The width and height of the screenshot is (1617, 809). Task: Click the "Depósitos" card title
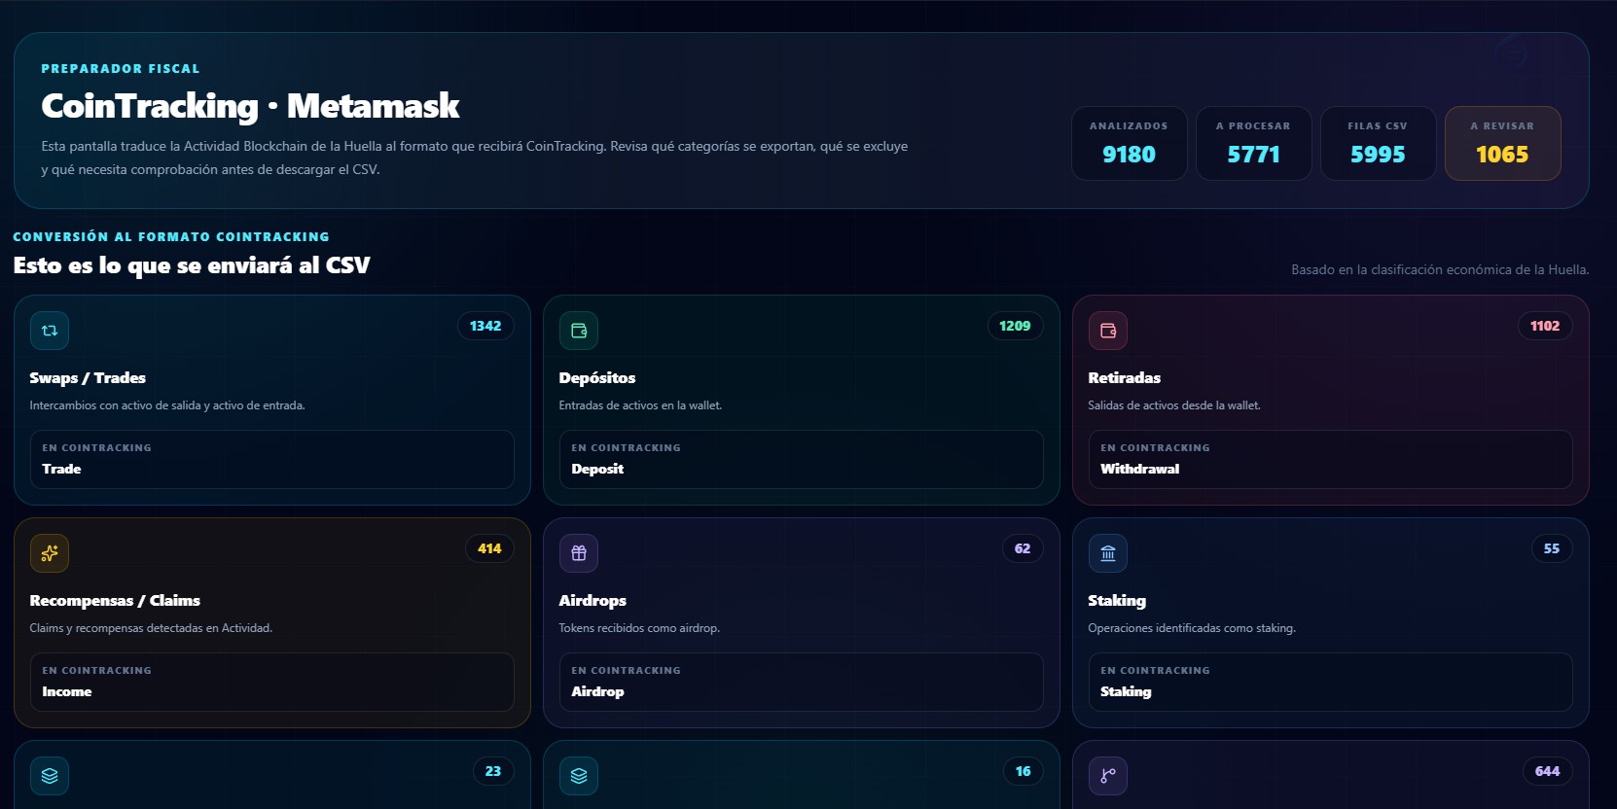click(x=597, y=378)
